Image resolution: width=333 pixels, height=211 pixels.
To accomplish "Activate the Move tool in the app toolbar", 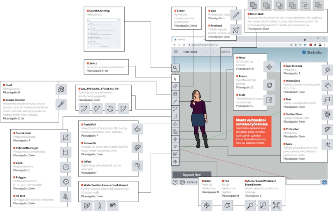I will tap(175, 139).
